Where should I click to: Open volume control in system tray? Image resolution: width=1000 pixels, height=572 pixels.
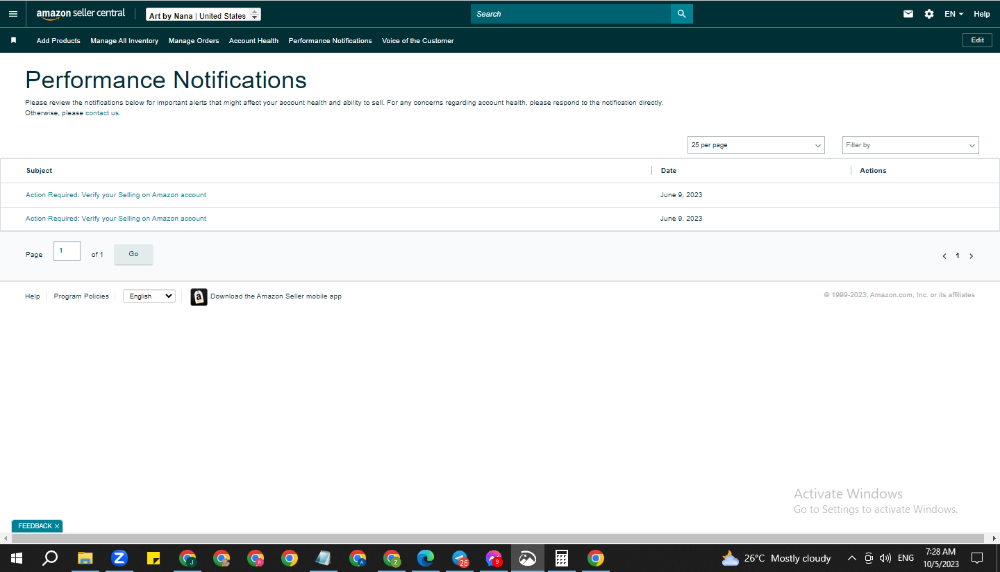(x=885, y=558)
